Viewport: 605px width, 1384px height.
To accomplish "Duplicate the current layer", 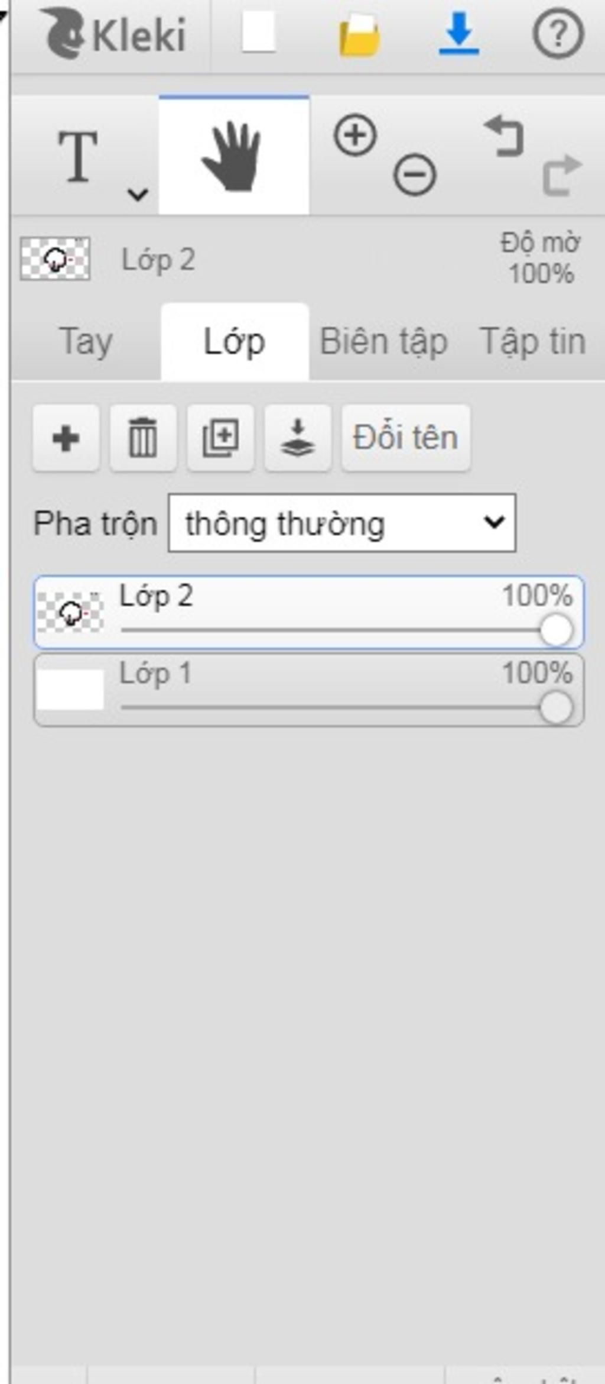I will (220, 438).
